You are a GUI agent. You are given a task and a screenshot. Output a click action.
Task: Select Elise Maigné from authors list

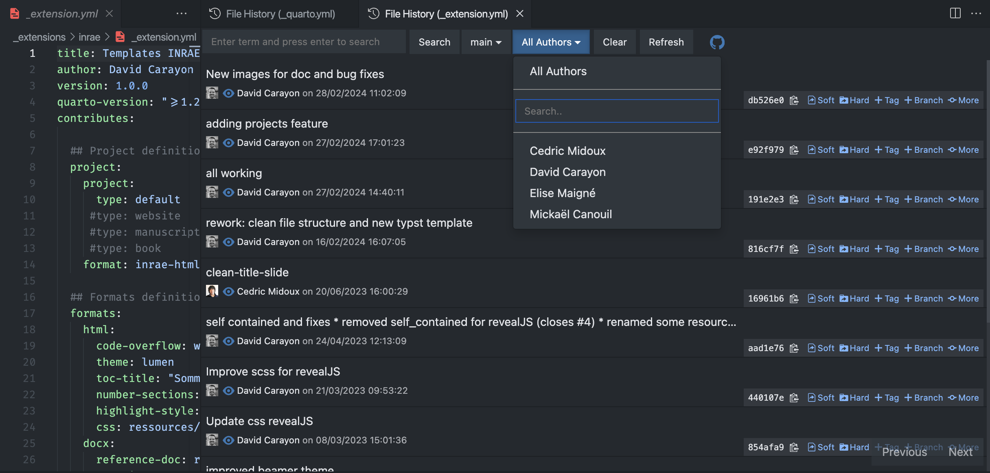click(x=562, y=193)
